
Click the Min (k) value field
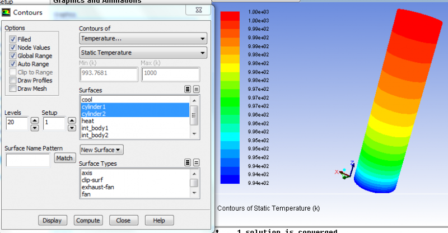tap(109, 74)
